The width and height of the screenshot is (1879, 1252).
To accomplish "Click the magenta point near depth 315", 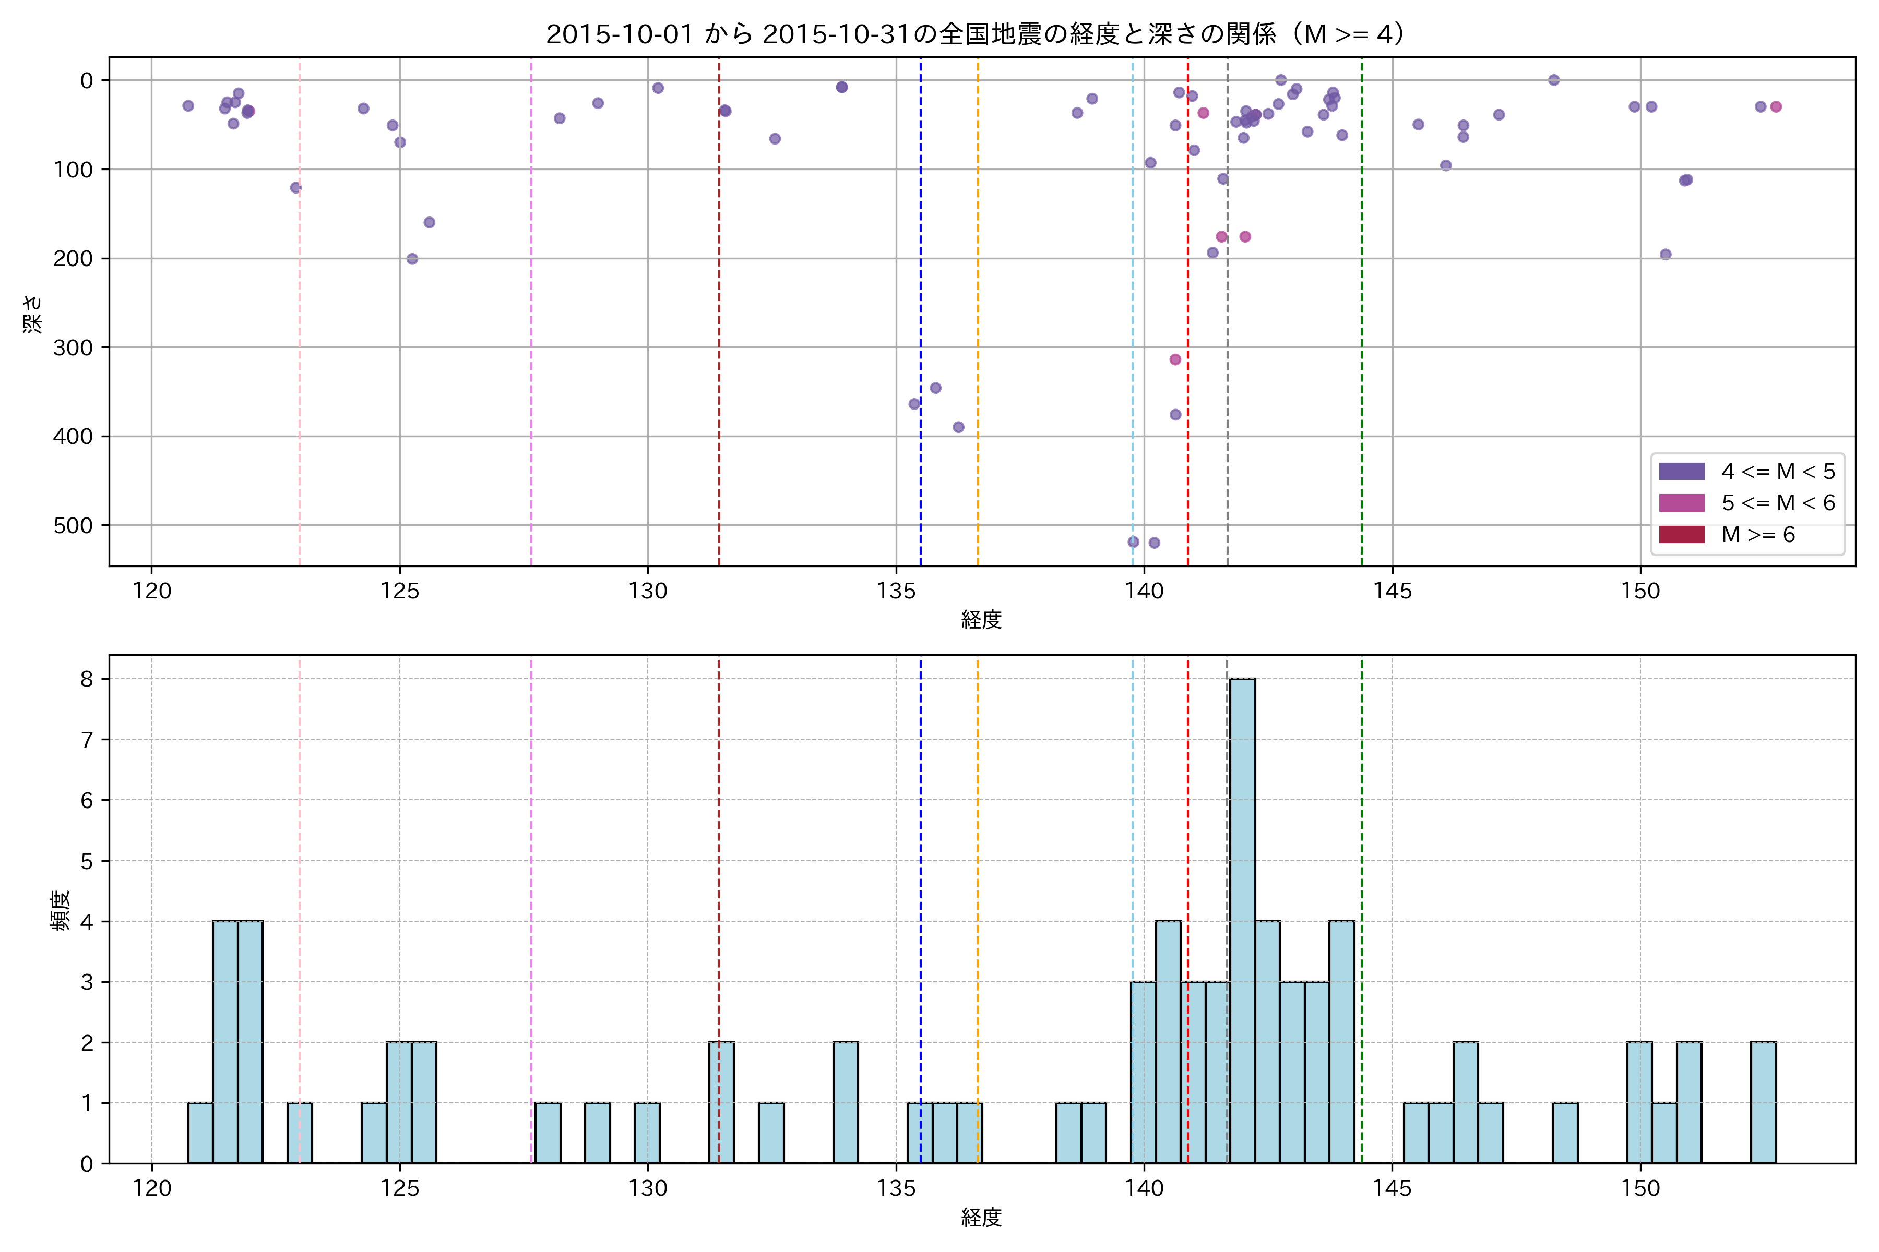I will pos(1175,359).
